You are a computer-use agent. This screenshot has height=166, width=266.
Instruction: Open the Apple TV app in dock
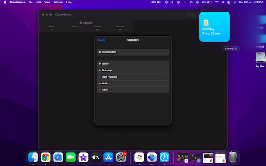(x=96, y=157)
